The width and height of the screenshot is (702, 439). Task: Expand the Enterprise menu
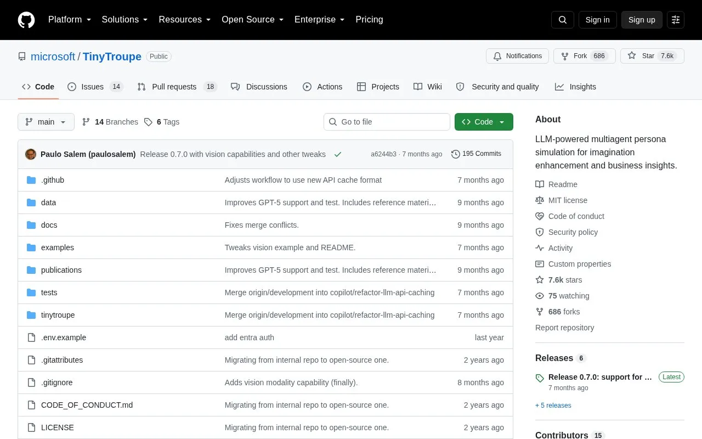(319, 20)
